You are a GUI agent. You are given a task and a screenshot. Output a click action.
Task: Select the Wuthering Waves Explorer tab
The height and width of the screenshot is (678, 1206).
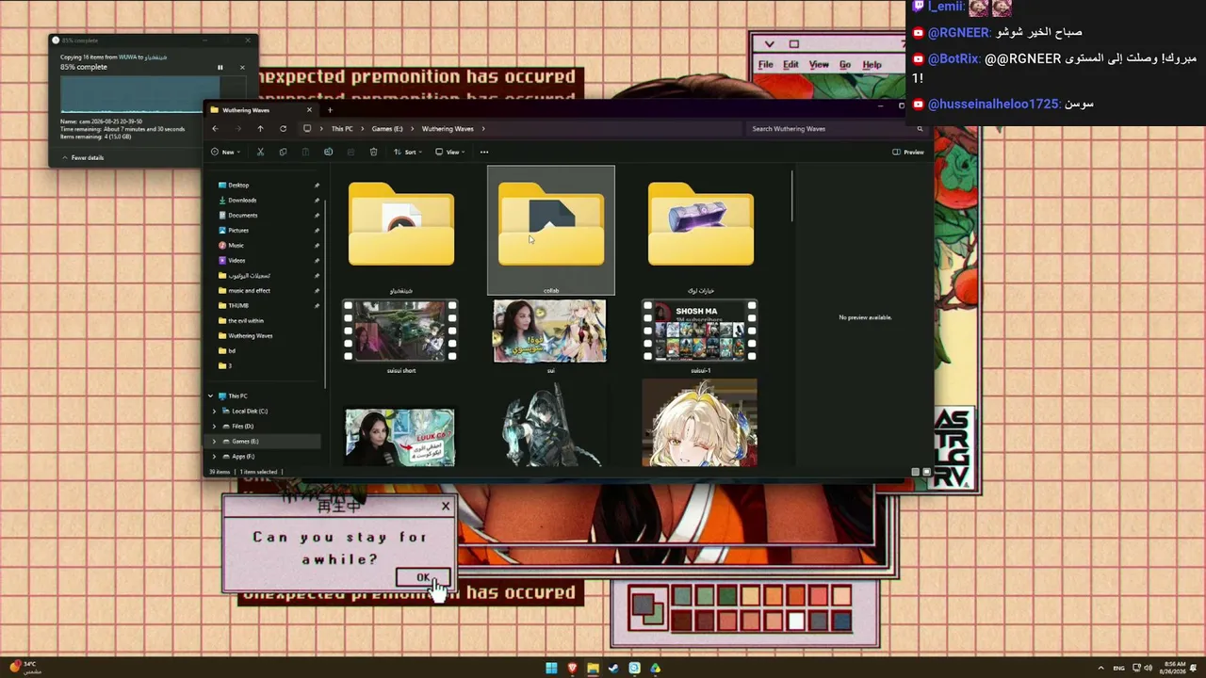click(259, 110)
